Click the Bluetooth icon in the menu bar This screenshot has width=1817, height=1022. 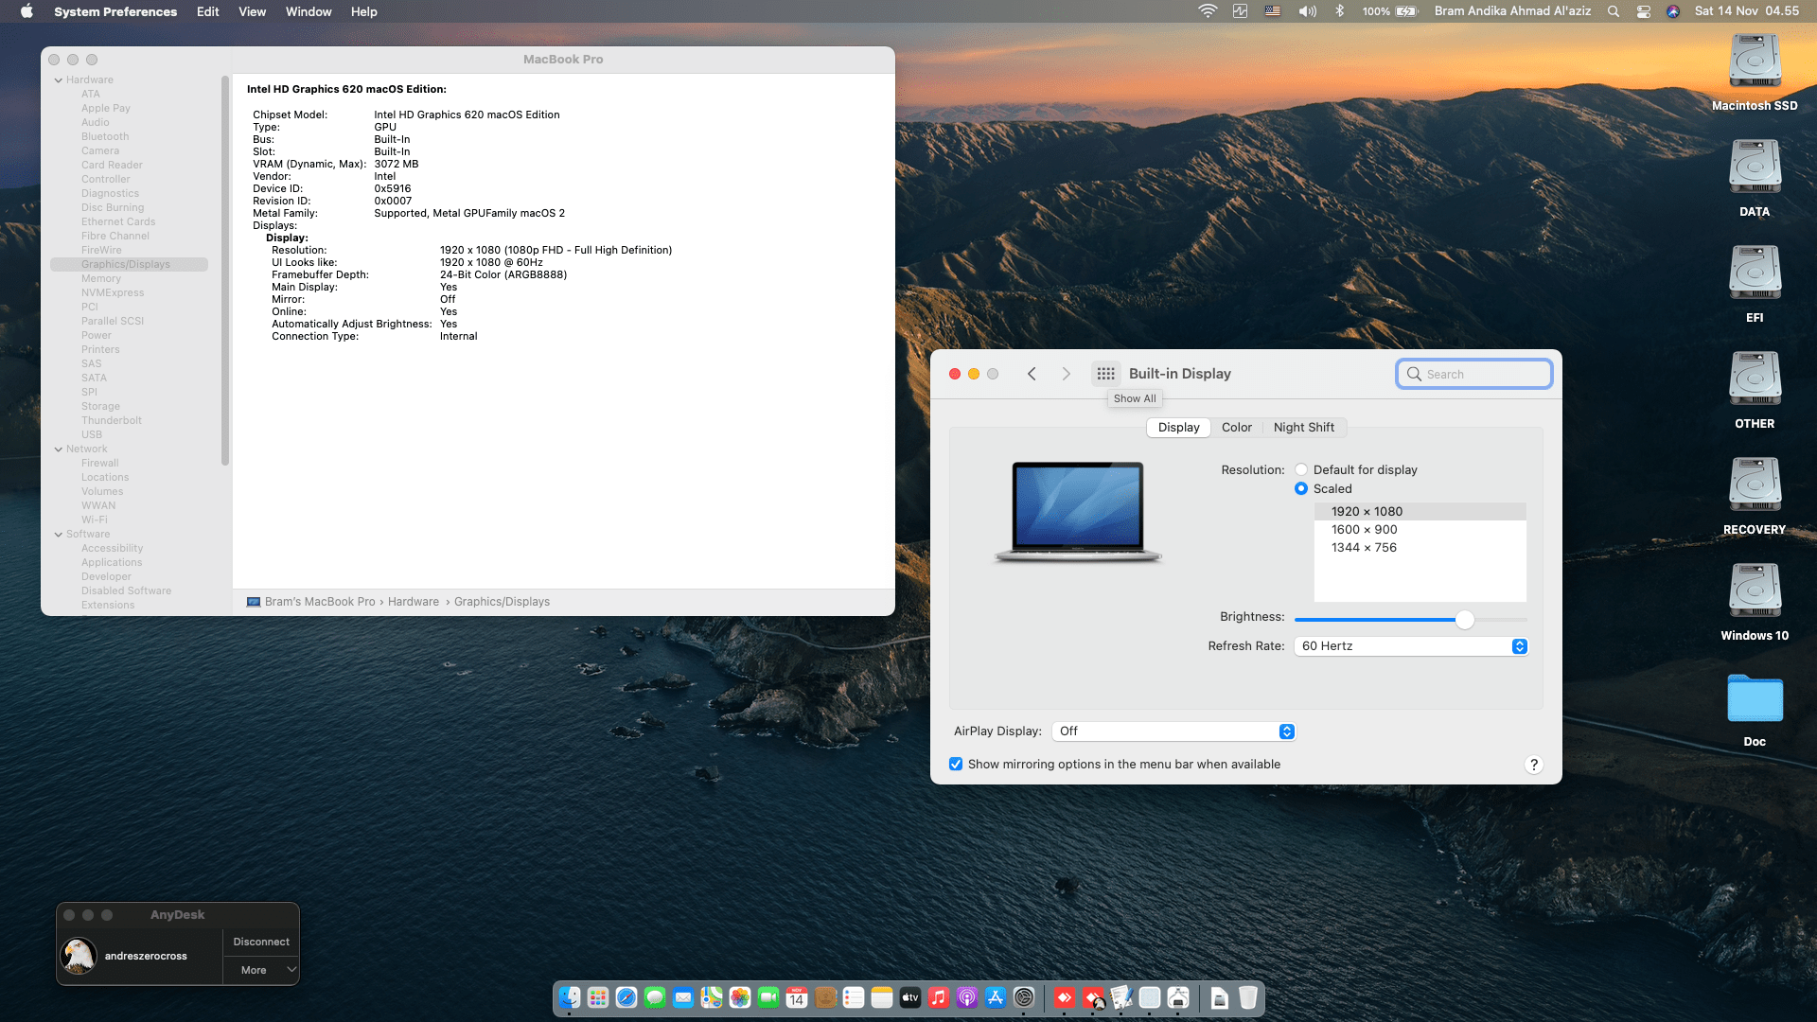click(1339, 11)
